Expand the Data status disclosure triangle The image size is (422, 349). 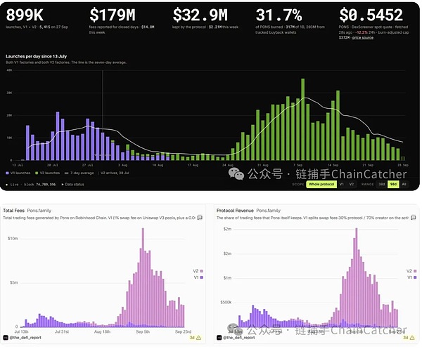click(x=63, y=185)
